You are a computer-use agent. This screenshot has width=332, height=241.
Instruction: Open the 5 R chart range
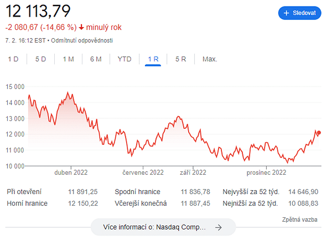[x=180, y=59]
